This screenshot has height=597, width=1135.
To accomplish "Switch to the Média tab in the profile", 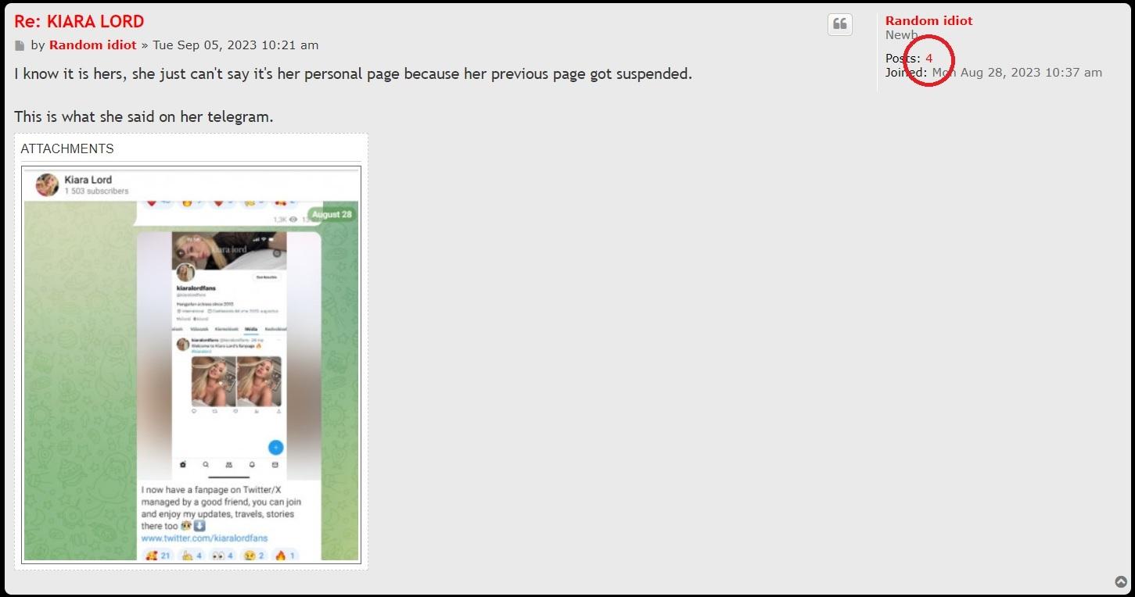I will pos(251,330).
